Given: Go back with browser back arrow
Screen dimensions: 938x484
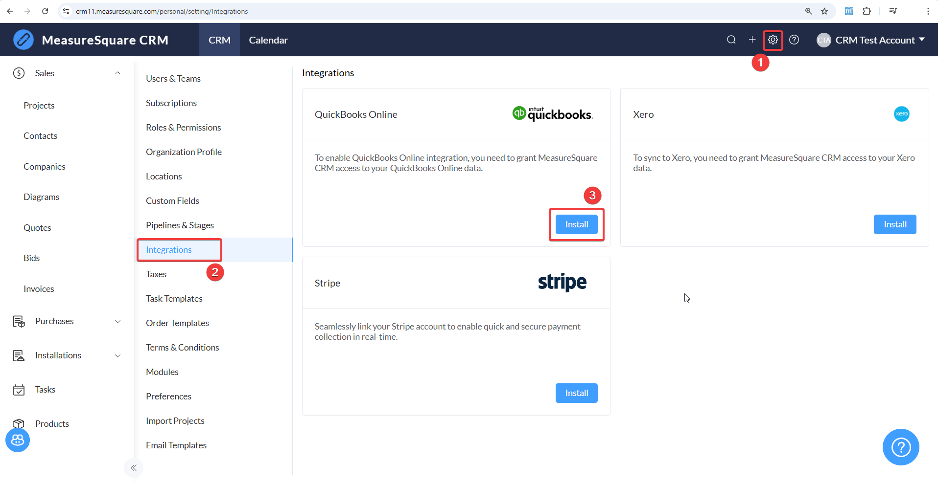Looking at the screenshot, I should 10,11.
